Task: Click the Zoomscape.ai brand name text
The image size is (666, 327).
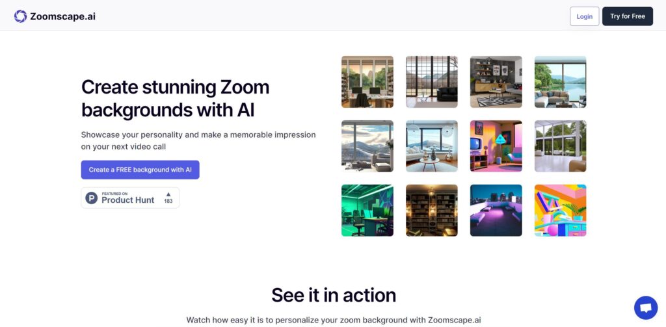Action: point(63,16)
